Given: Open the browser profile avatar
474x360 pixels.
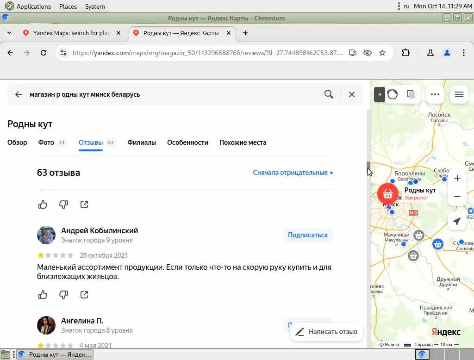Looking at the screenshot, I should pos(447,53).
